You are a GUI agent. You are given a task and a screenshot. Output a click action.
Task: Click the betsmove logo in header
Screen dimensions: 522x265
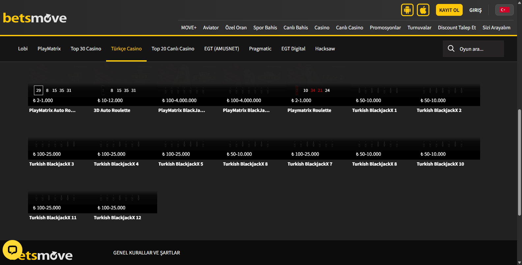35,18
